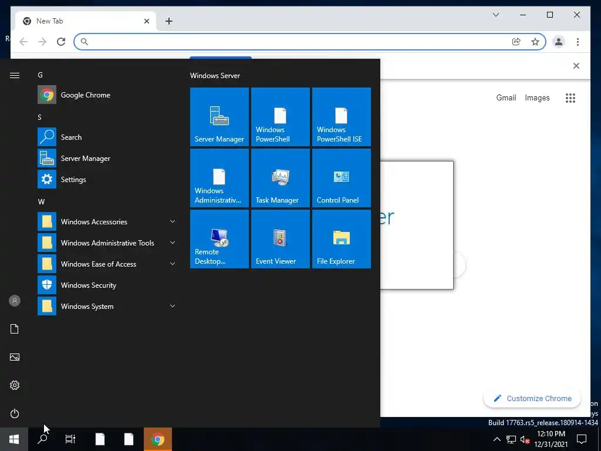Open Task View on the taskbar

coord(70,439)
